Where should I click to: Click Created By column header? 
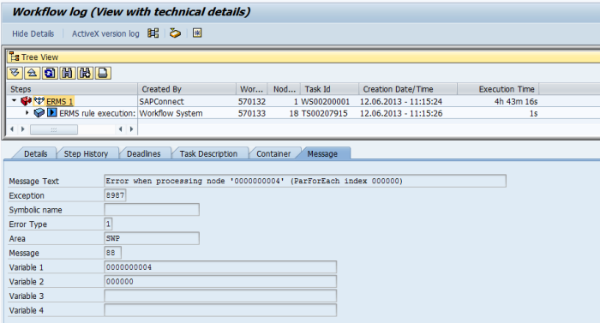tap(187, 89)
